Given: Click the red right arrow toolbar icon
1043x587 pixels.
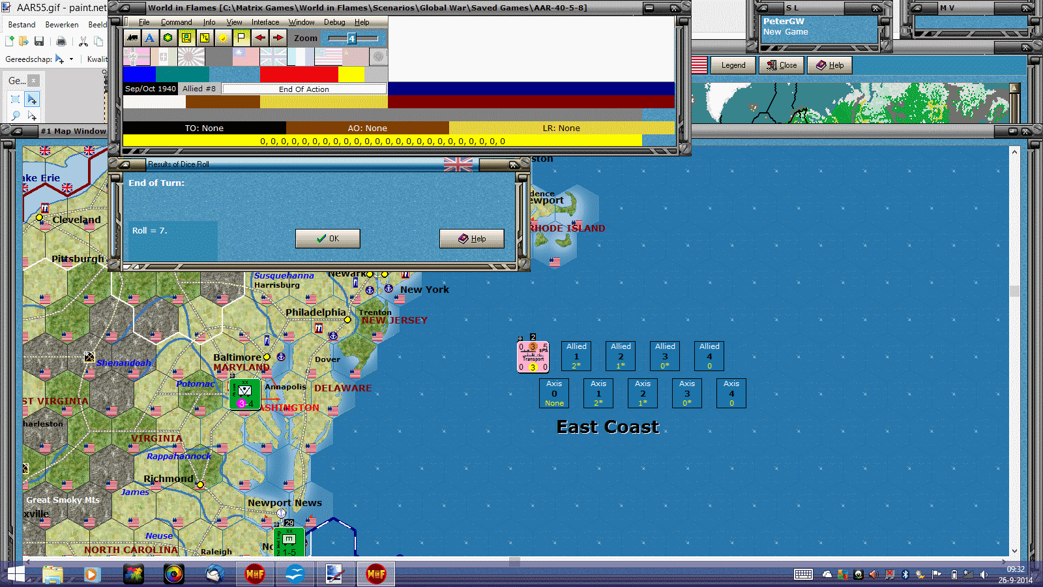Looking at the screenshot, I should click(x=278, y=38).
